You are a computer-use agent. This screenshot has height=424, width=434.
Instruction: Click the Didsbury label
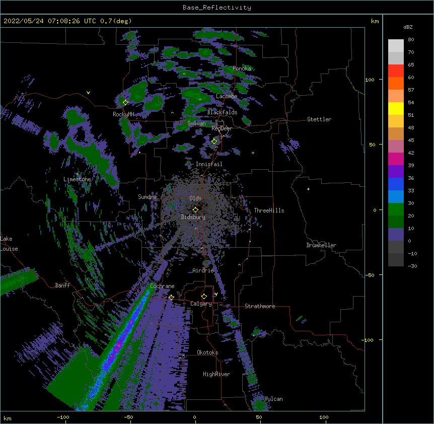(x=193, y=217)
